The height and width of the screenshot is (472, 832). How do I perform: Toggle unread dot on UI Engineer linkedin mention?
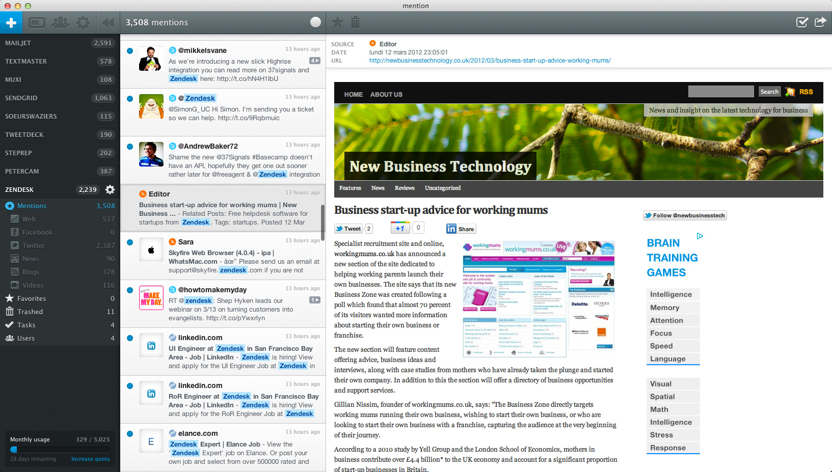click(130, 338)
